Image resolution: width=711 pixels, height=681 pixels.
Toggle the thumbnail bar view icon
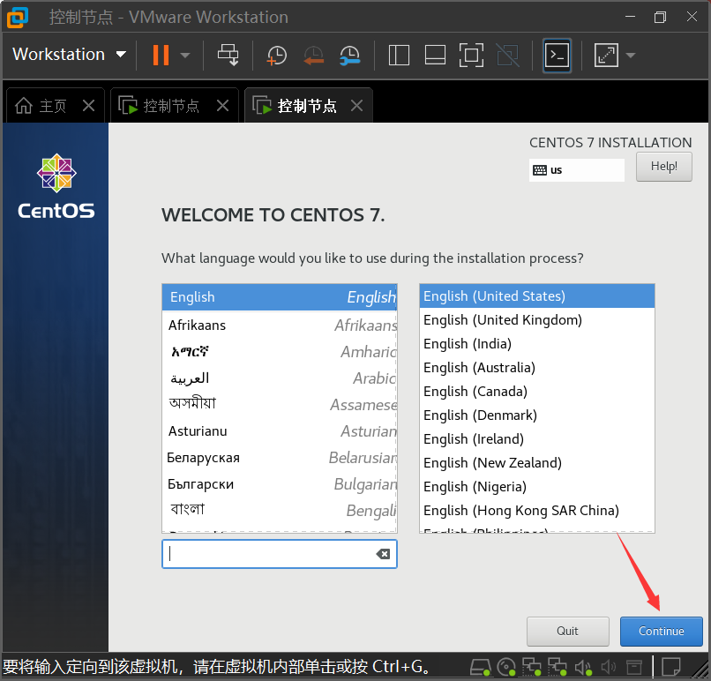(435, 56)
